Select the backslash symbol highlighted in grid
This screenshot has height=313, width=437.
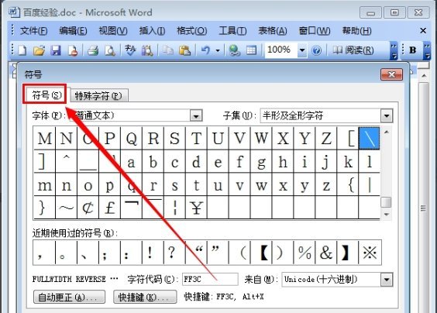click(x=370, y=138)
